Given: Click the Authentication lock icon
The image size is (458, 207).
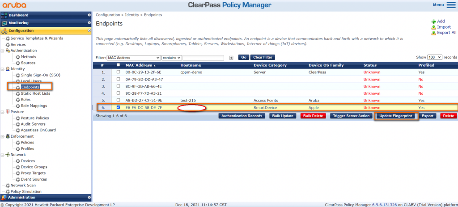Looking at the screenshot, I should pyautogui.click(x=8, y=51).
